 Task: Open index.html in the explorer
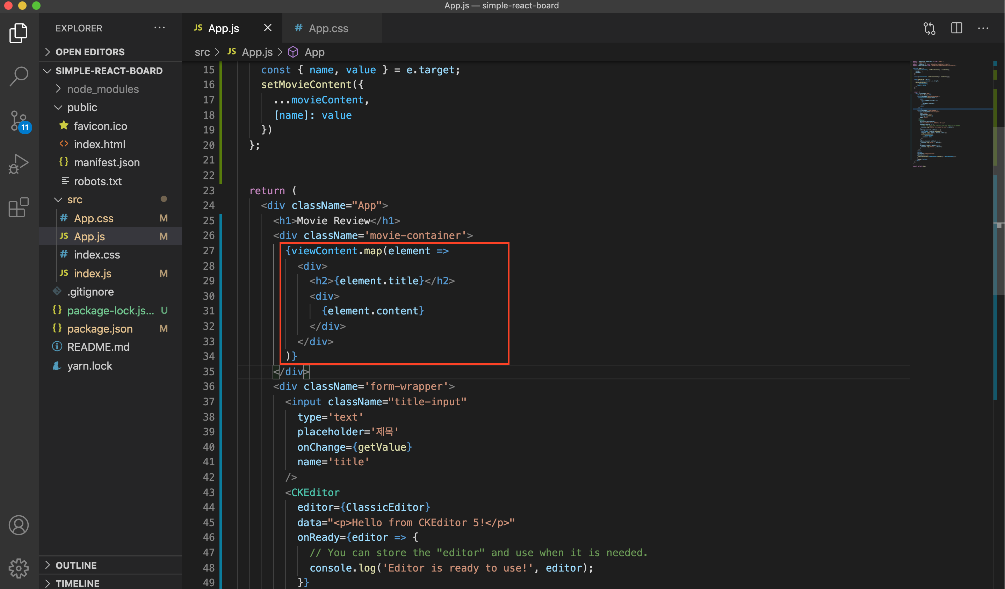[99, 144]
